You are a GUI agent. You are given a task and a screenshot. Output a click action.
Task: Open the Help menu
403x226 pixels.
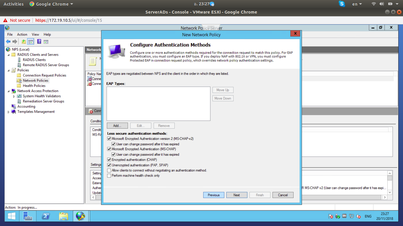pyautogui.click(x=47, y=34)
